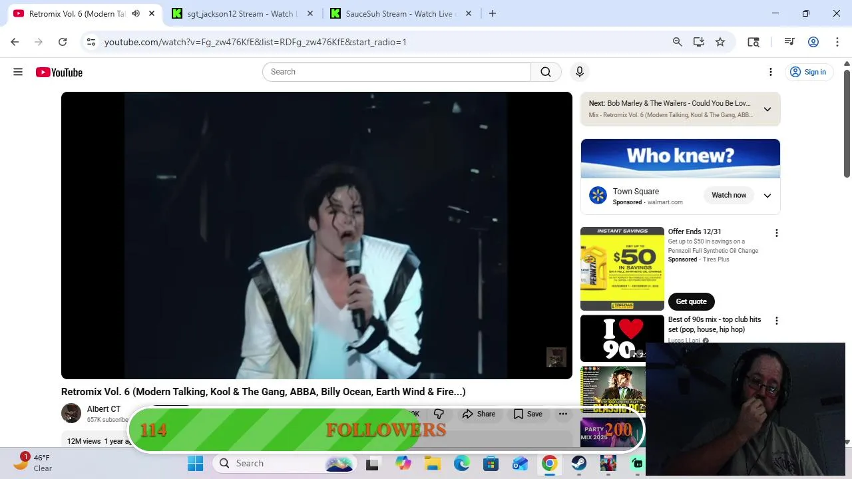Open File Explorer from the taskbar
The width and height of the screenshot is (852, 479).
[x=433, y=464]
